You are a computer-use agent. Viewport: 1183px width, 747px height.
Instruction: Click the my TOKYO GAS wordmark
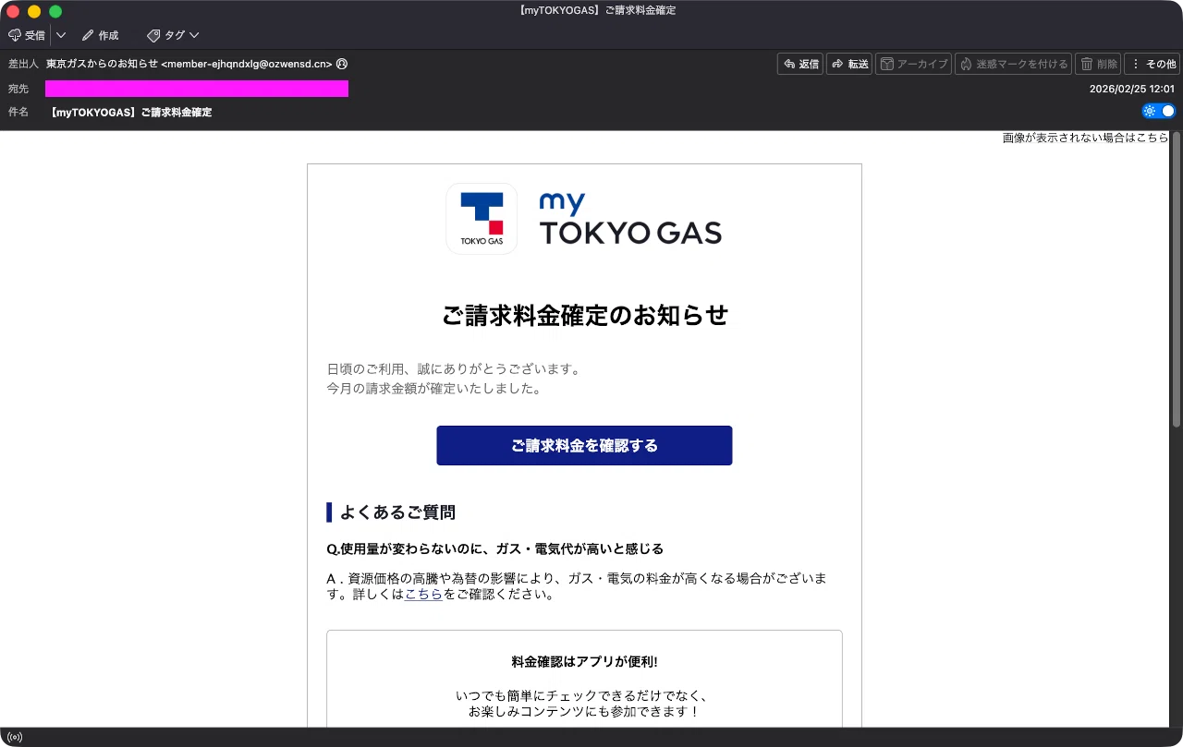(630, 219)
